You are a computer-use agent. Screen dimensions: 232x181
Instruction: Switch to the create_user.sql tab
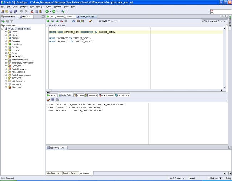coord(86,16)
